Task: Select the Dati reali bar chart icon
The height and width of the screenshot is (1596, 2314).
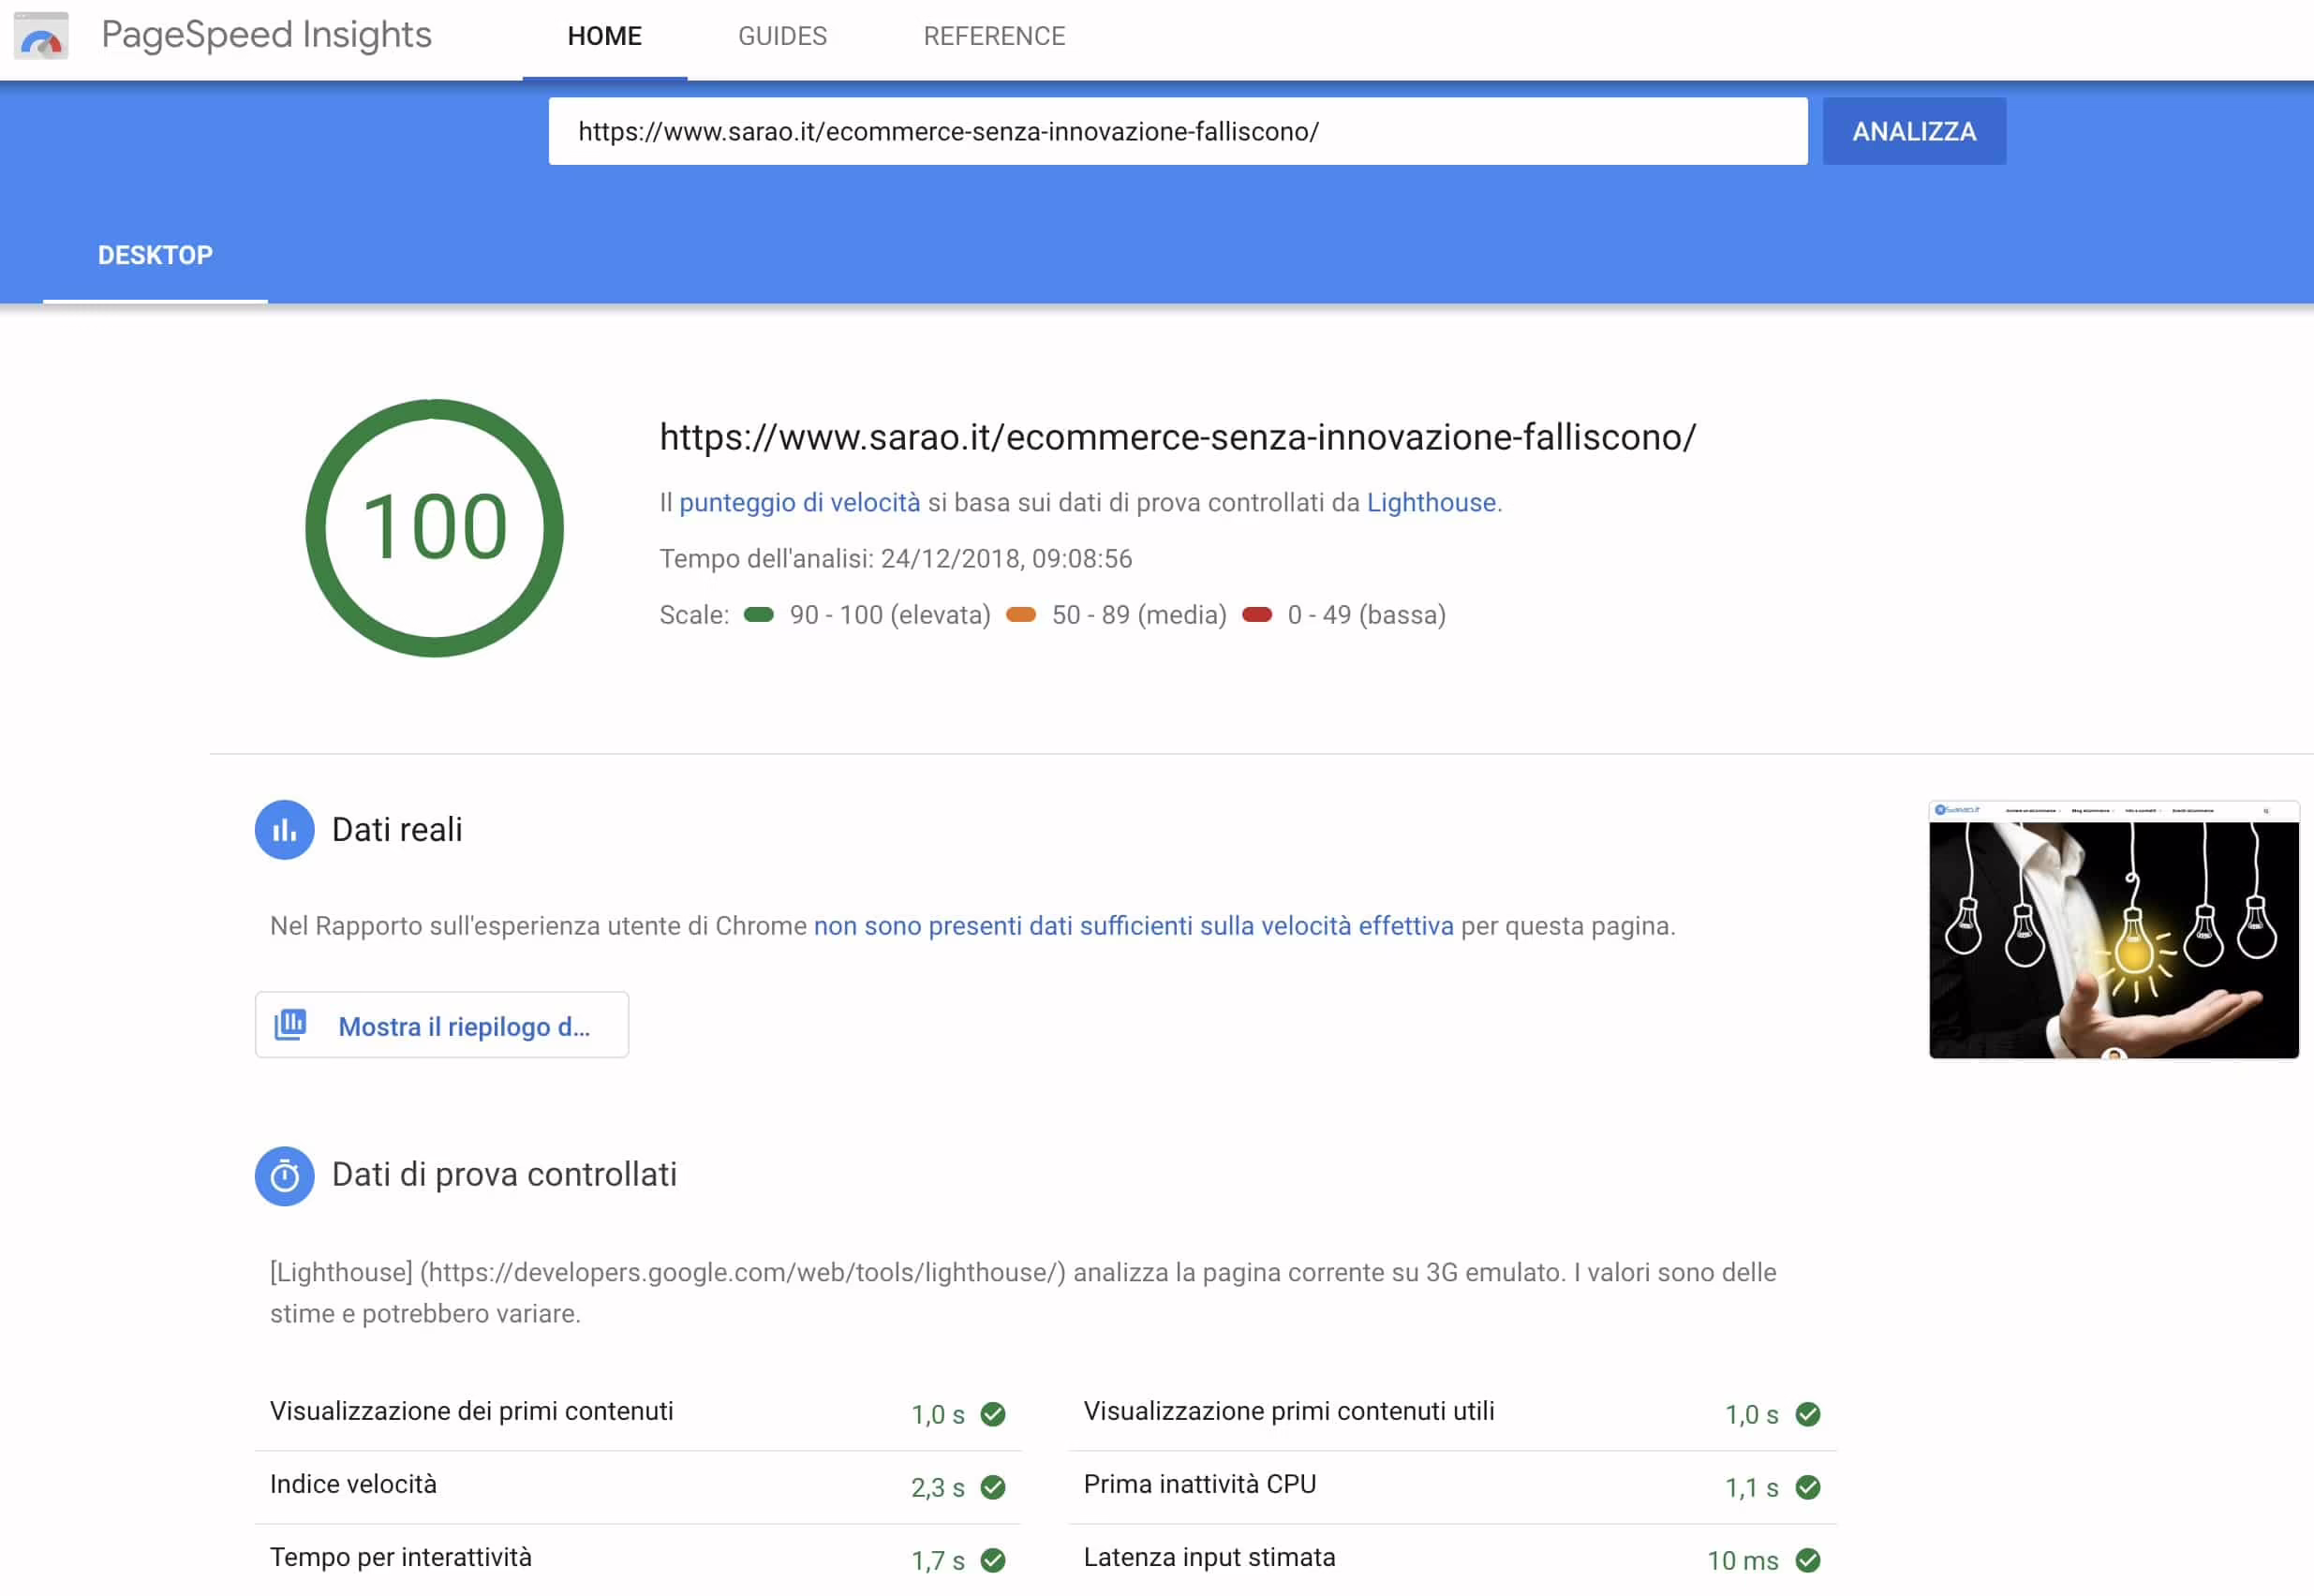Action: [285, 829]
